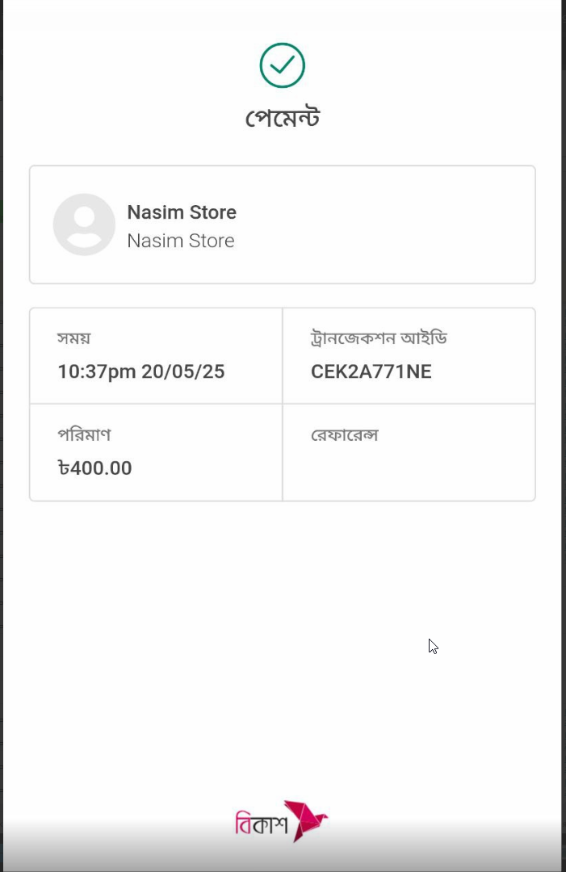Click the bKash origami bird logo
This screenshot has height=872, width=566.
305,821
